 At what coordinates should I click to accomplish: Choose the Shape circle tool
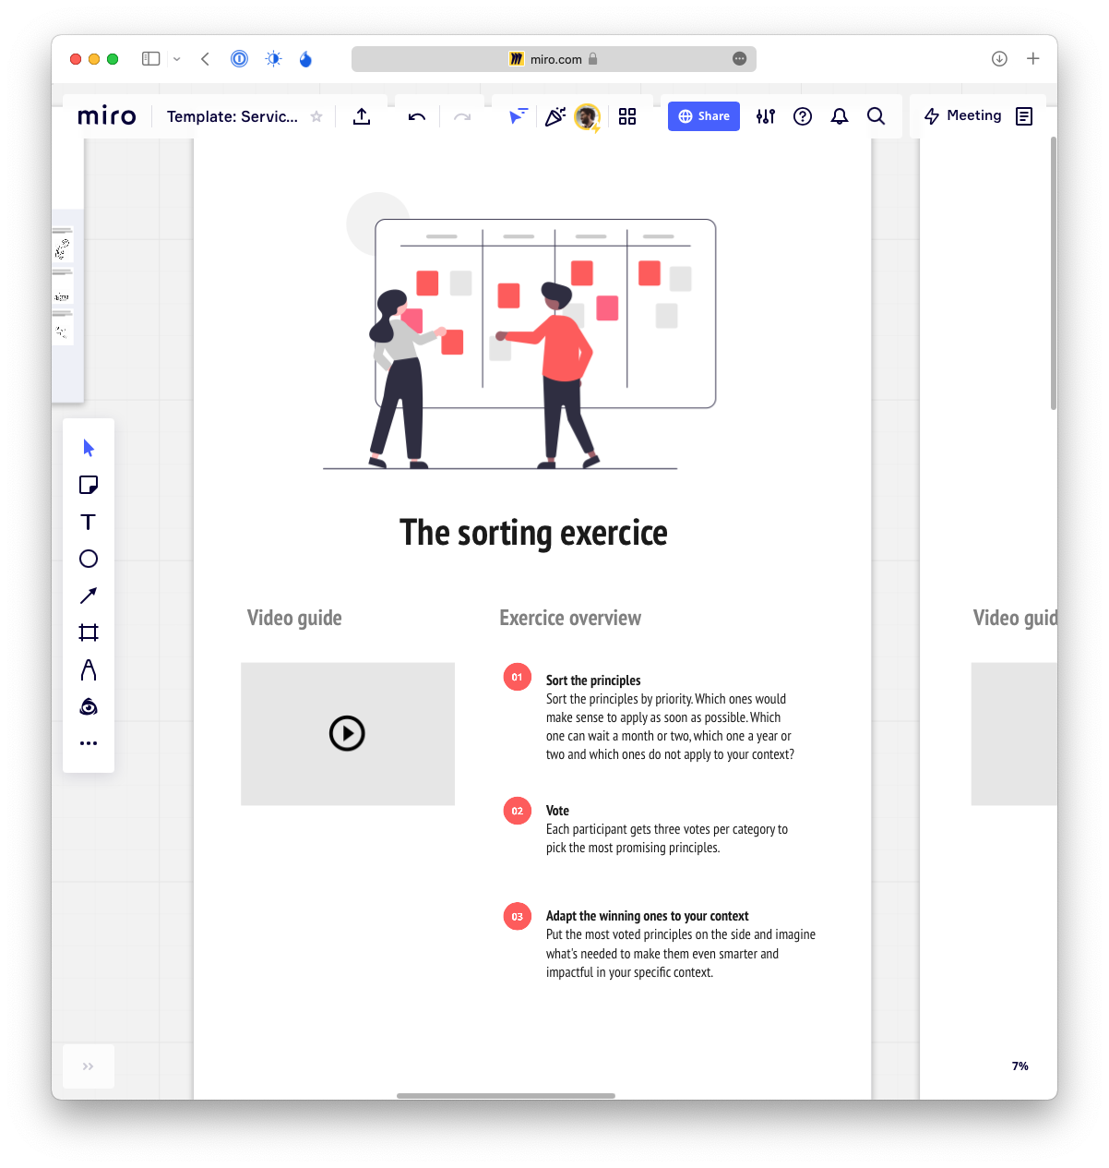coord(89,559)
